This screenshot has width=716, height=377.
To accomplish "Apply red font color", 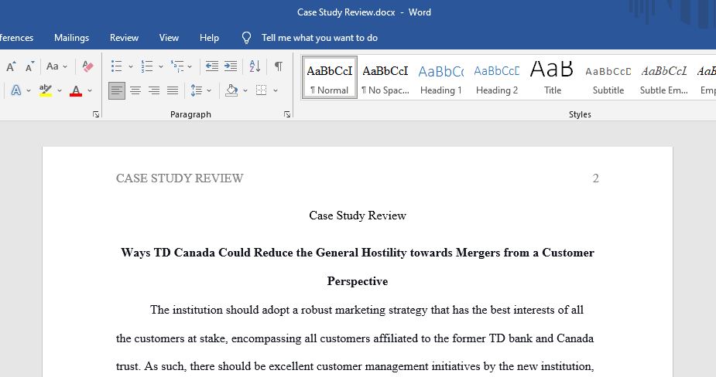I will [x=76, y=90].
